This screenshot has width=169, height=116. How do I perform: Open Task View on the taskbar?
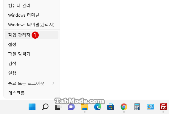pos(58,107)
